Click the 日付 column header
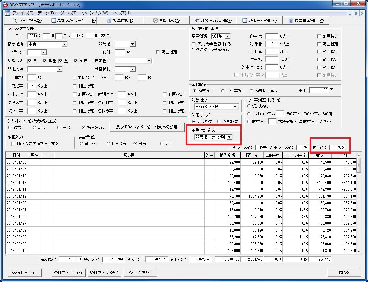The width and height of the screenshot is (368, 282). pos(17,155)
